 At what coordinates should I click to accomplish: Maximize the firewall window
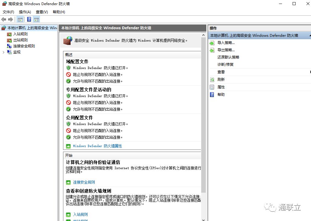tap(294, 4)
